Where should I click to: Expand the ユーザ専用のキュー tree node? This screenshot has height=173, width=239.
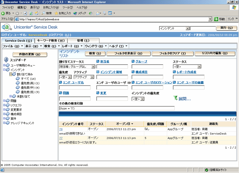[4, 65]
